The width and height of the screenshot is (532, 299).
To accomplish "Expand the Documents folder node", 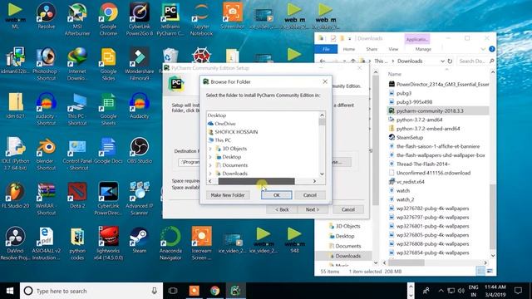I will pyautogui.click(x=210, y=165).
